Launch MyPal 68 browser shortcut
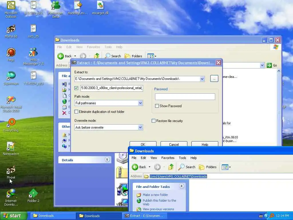Viewport: 293px width, 220px height. (x=11, y=32)
